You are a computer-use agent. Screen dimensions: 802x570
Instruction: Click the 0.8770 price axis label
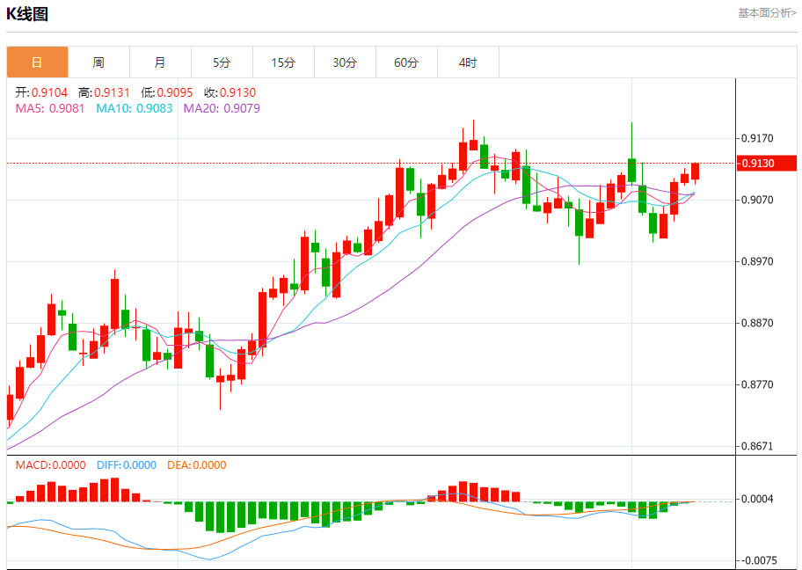(757, 384)
